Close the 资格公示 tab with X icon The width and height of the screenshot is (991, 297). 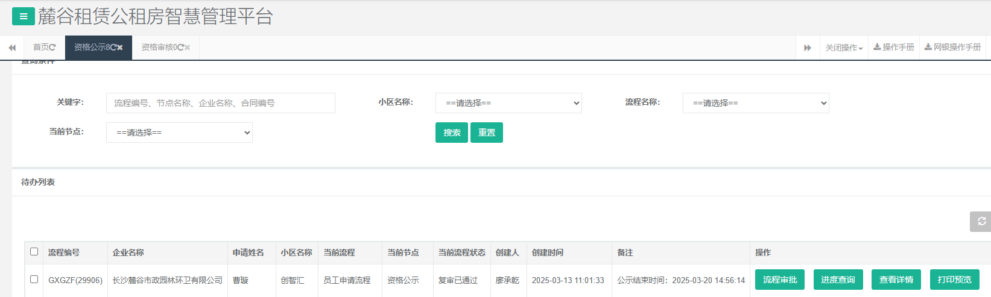pyautogui.click(x=120, y=48)
